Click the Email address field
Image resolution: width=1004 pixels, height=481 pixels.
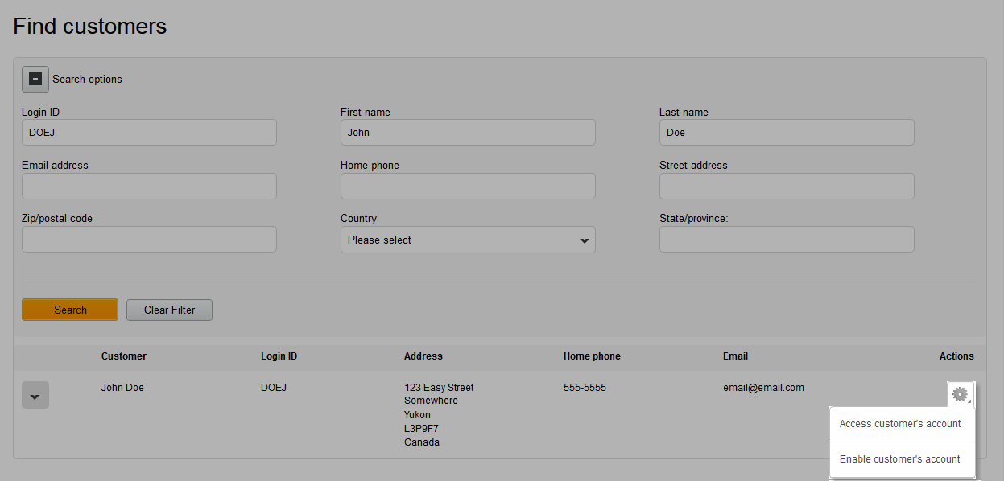pos(149,186)
